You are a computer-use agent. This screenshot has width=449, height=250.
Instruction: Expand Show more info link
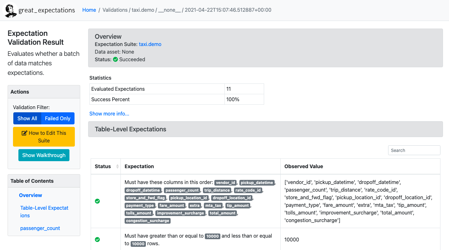point(109,114)
